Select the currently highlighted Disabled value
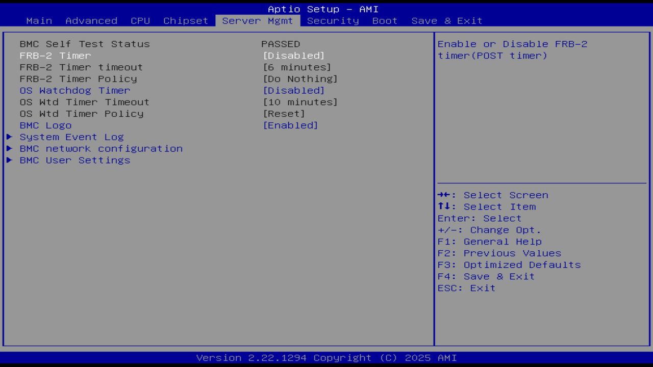Viewport: 653px width, 367px height. point(294,56)
